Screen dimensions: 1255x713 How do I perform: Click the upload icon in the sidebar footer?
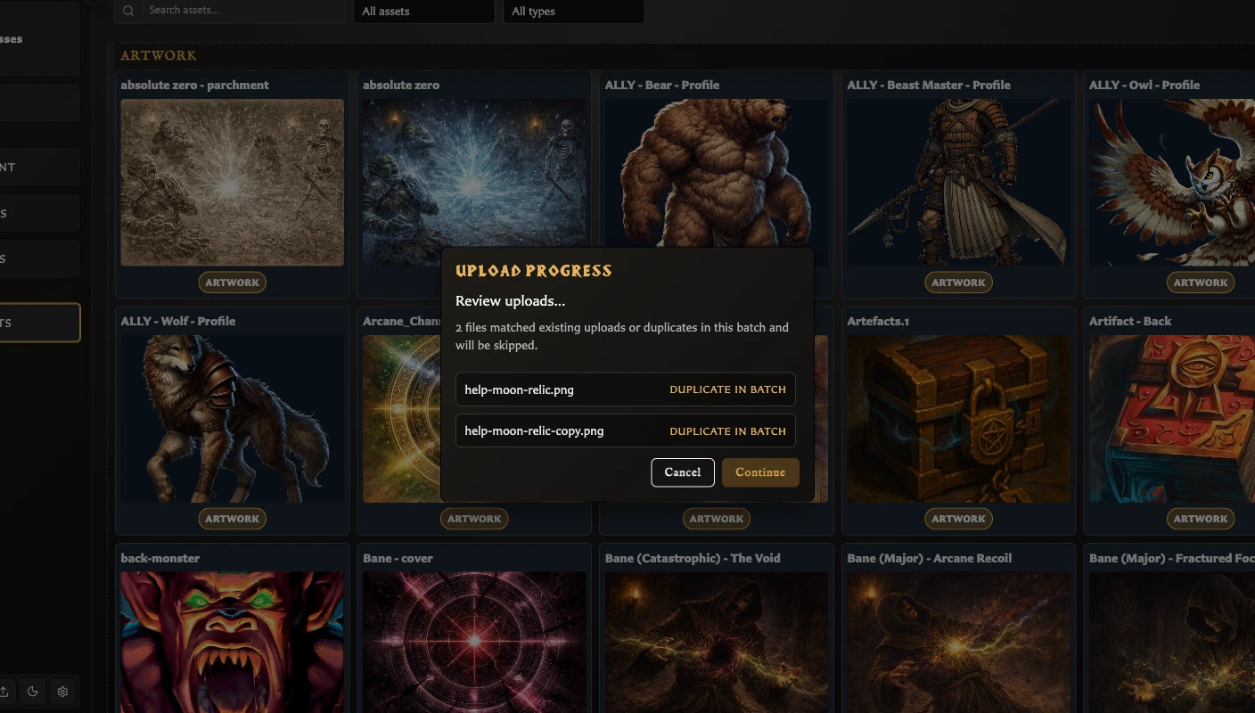click(x=4, y=692)
